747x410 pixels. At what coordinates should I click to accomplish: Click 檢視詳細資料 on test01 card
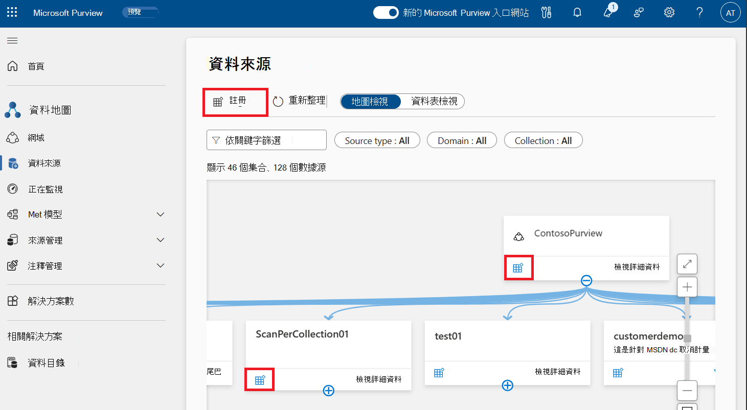coord(558,372)
